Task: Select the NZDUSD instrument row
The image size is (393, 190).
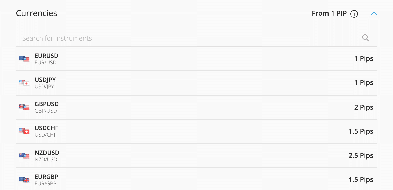Action: (x=176, y=155)
